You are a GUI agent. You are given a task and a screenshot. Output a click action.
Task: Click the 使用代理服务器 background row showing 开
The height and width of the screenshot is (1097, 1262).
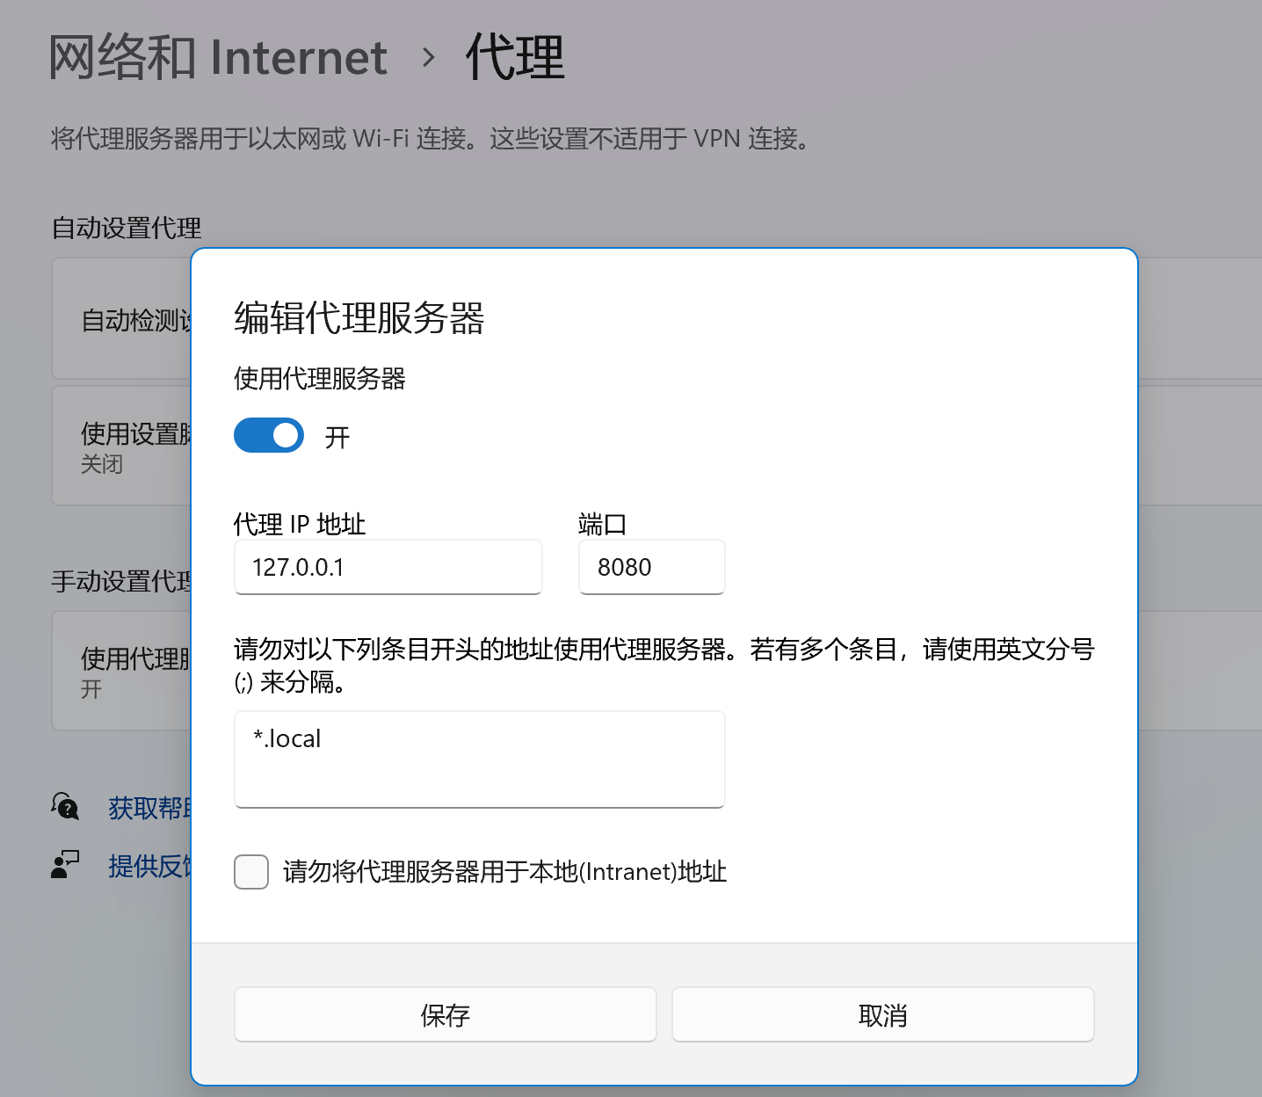122,671
